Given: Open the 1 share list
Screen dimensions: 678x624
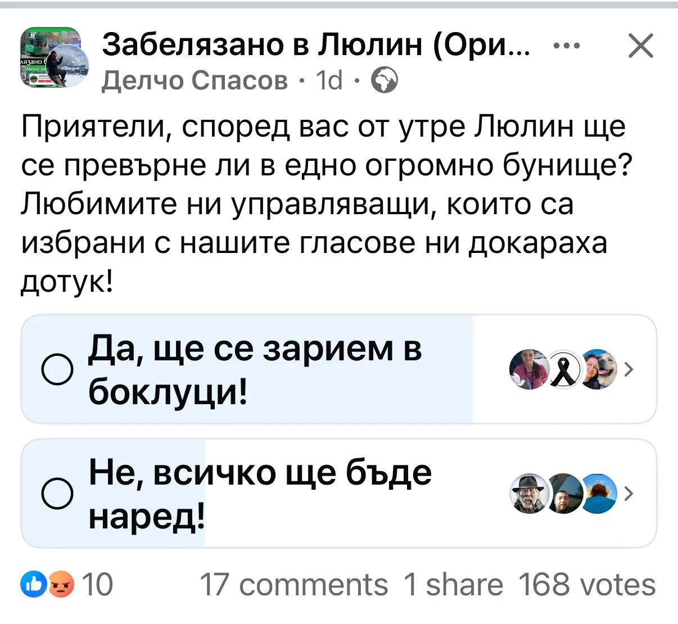Looking at the screenshot, I should point(453,585).
